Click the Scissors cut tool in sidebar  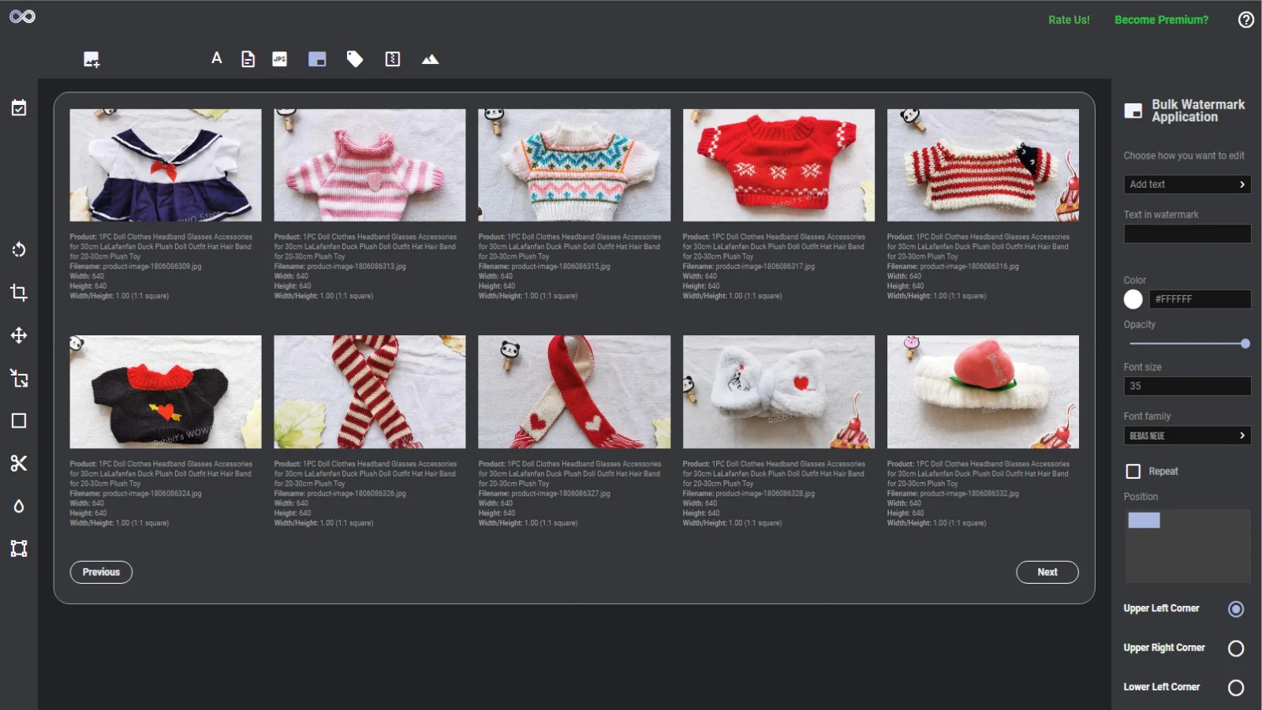click(19, 464)
